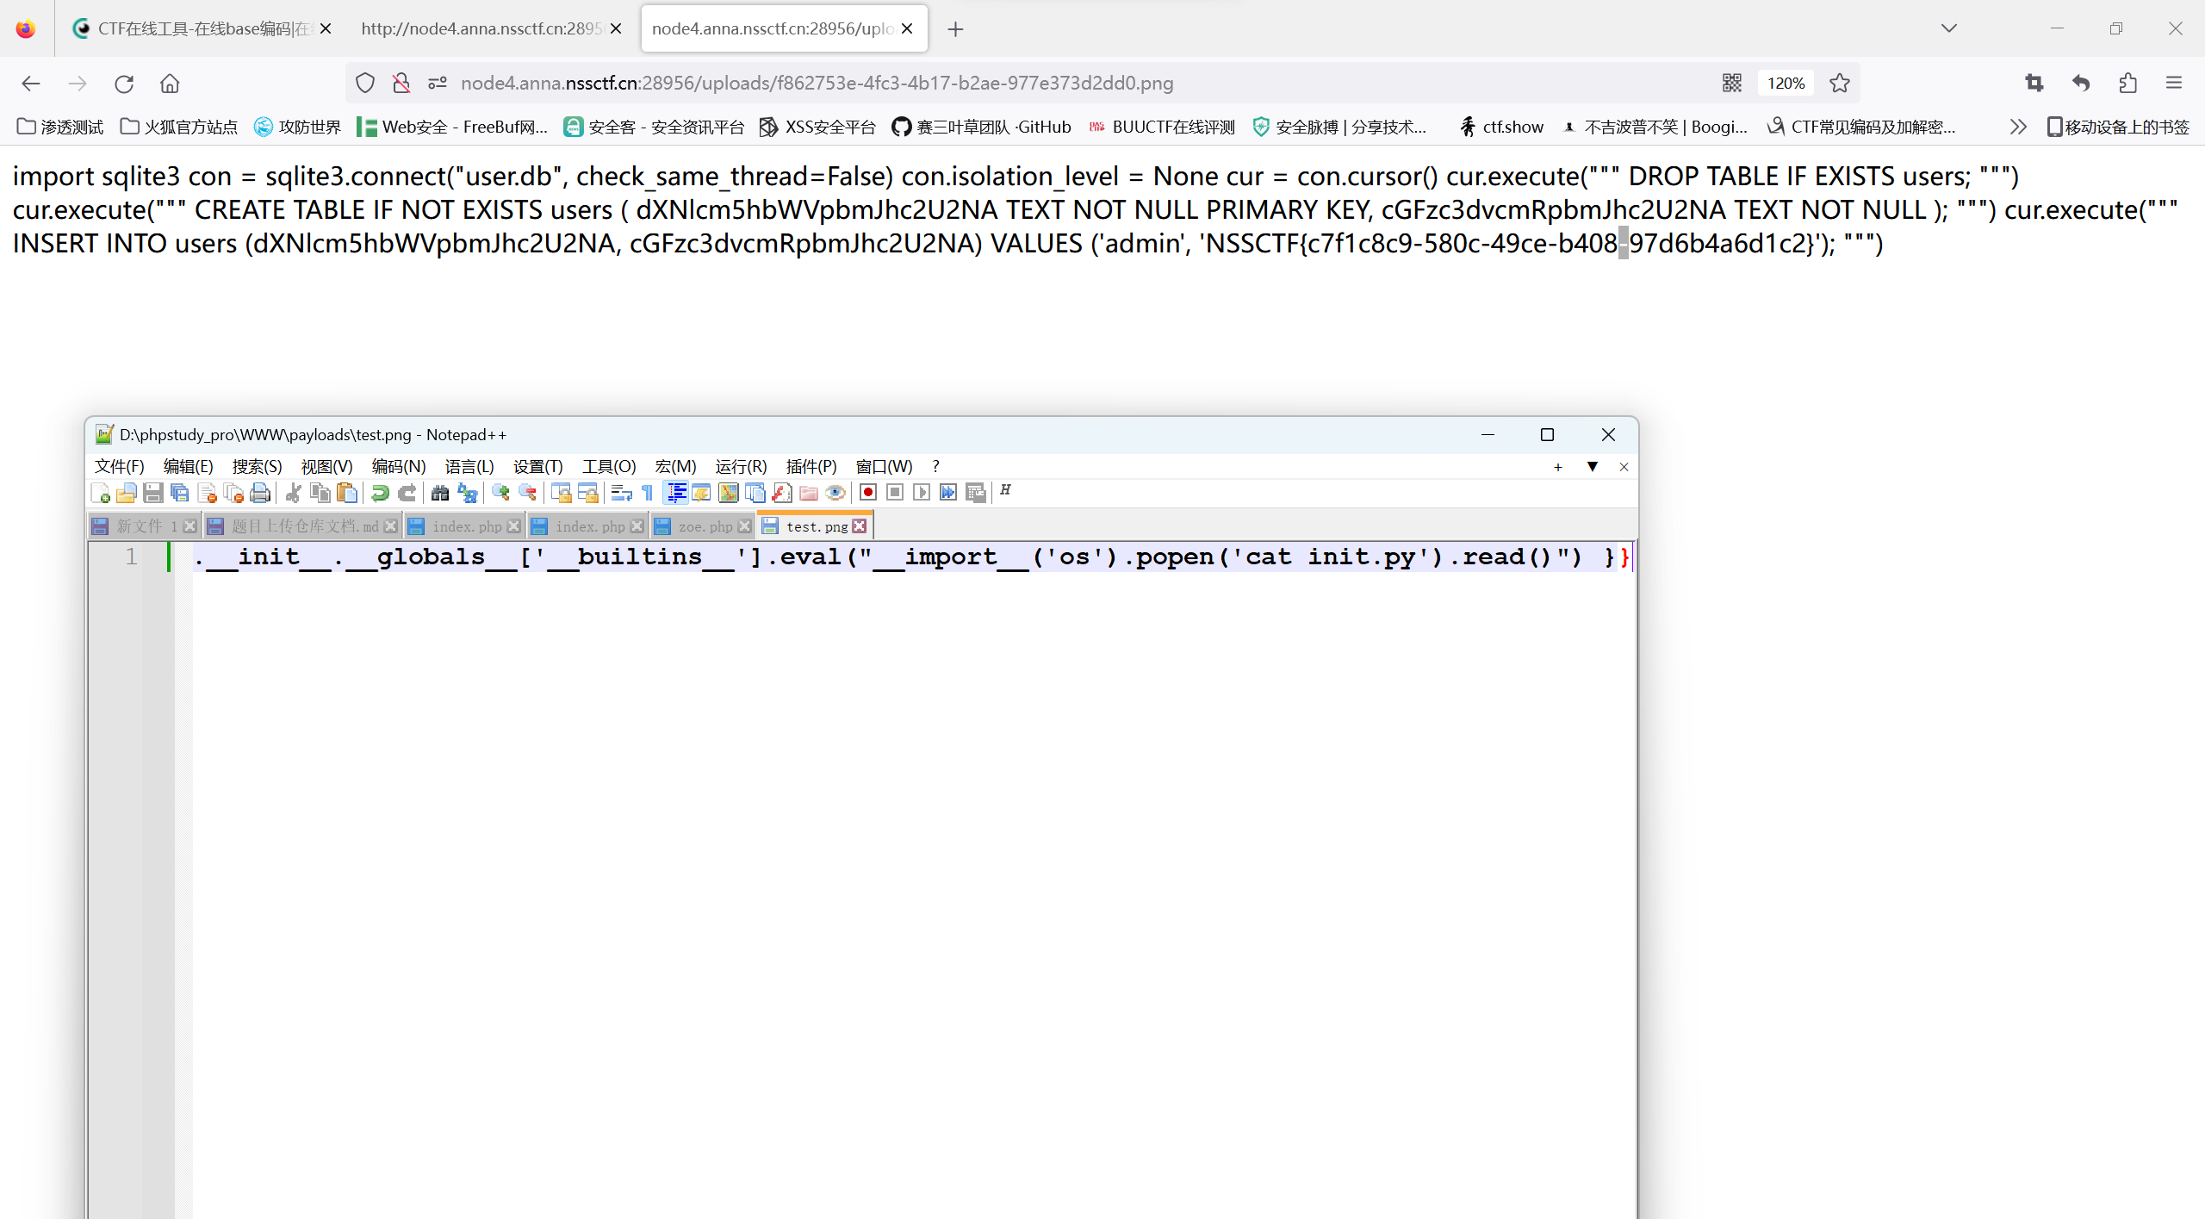Show all characters pilcrow icon

(648, 493)
